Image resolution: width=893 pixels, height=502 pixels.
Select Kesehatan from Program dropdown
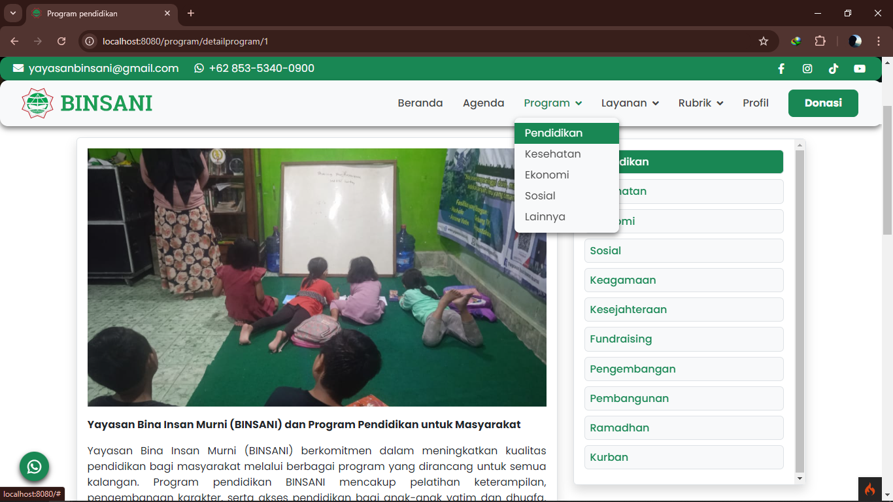point(552,154)
